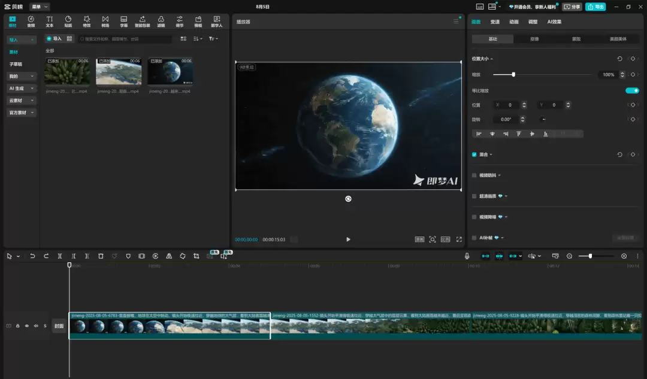Screen dimensions: 647x379
Task: Lock the main track with padlock icon
Action: [18, 326]
